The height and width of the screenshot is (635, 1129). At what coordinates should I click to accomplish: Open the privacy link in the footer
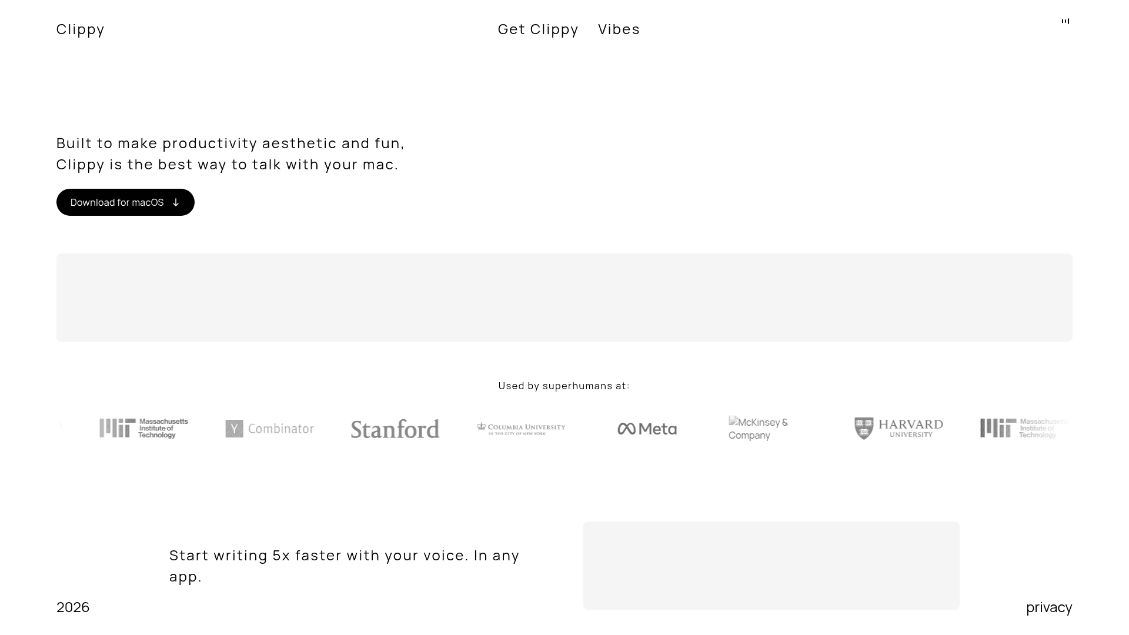pyautogui.click(x=1049, y=607)
